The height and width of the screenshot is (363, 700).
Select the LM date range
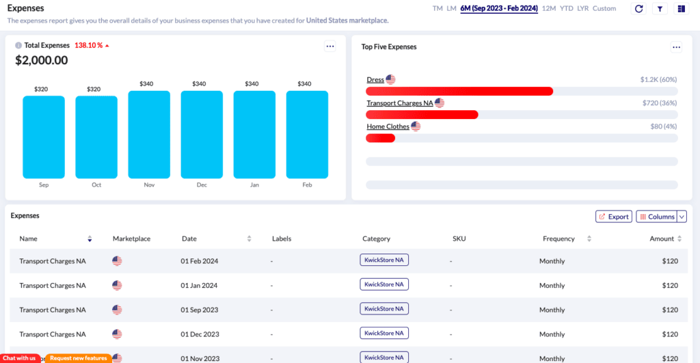point(451,8)
